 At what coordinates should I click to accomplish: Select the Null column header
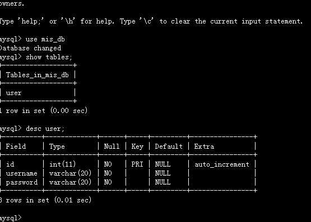112,147
